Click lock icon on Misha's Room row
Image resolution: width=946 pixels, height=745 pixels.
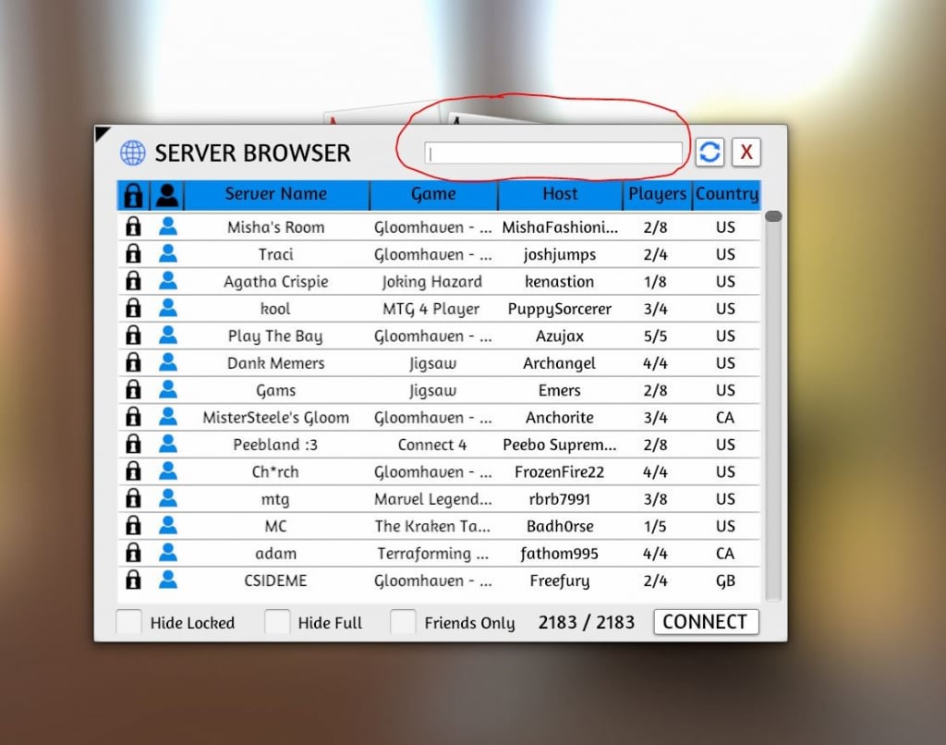point(133,226)
